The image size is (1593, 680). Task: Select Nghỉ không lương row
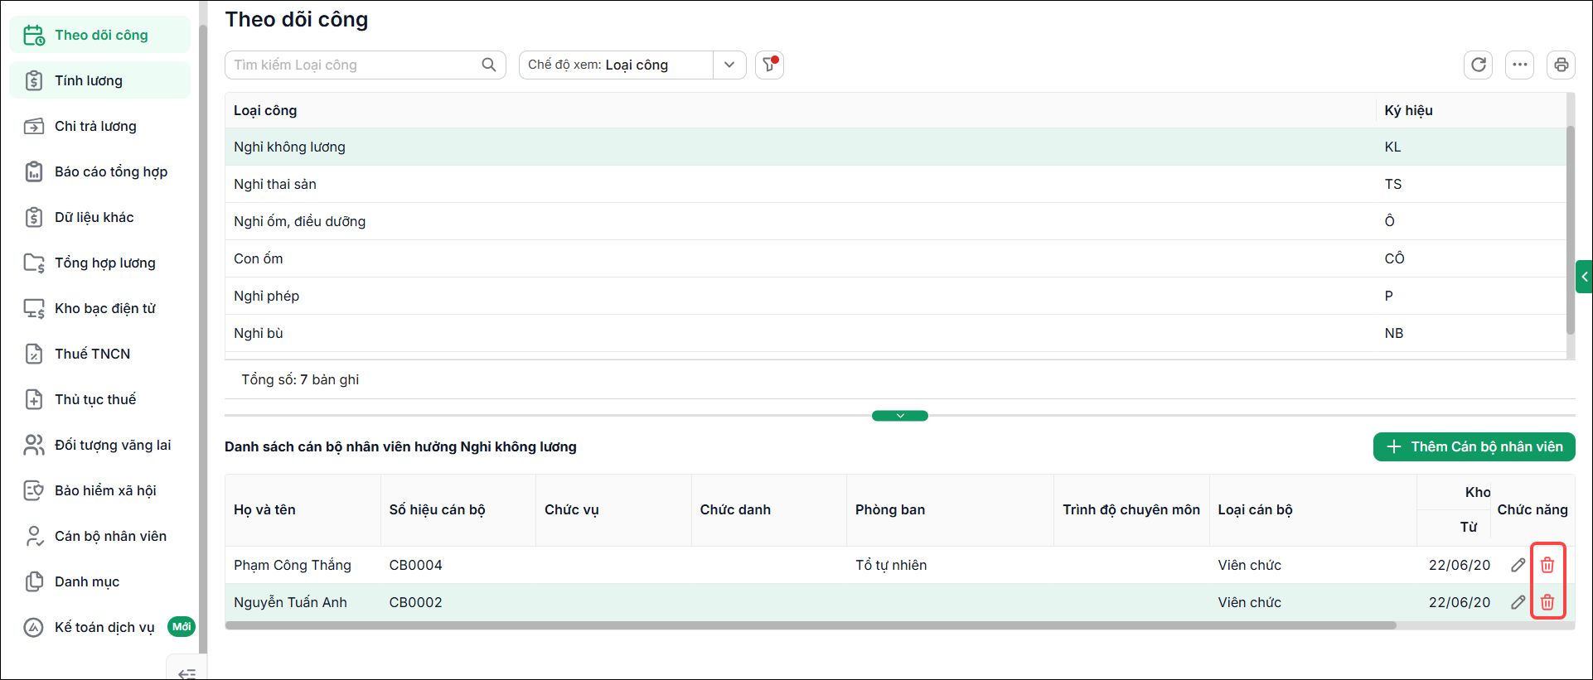(x=895, y=147)
